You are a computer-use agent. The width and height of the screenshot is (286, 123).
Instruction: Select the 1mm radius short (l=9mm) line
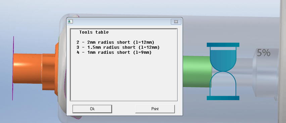point(114,52)
